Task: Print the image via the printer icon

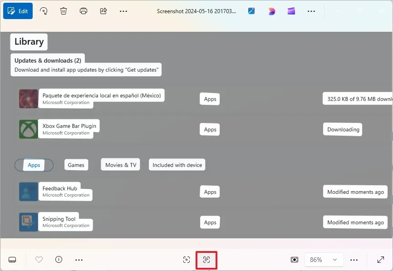Action: pyautogui.click(x=84, y=11)
